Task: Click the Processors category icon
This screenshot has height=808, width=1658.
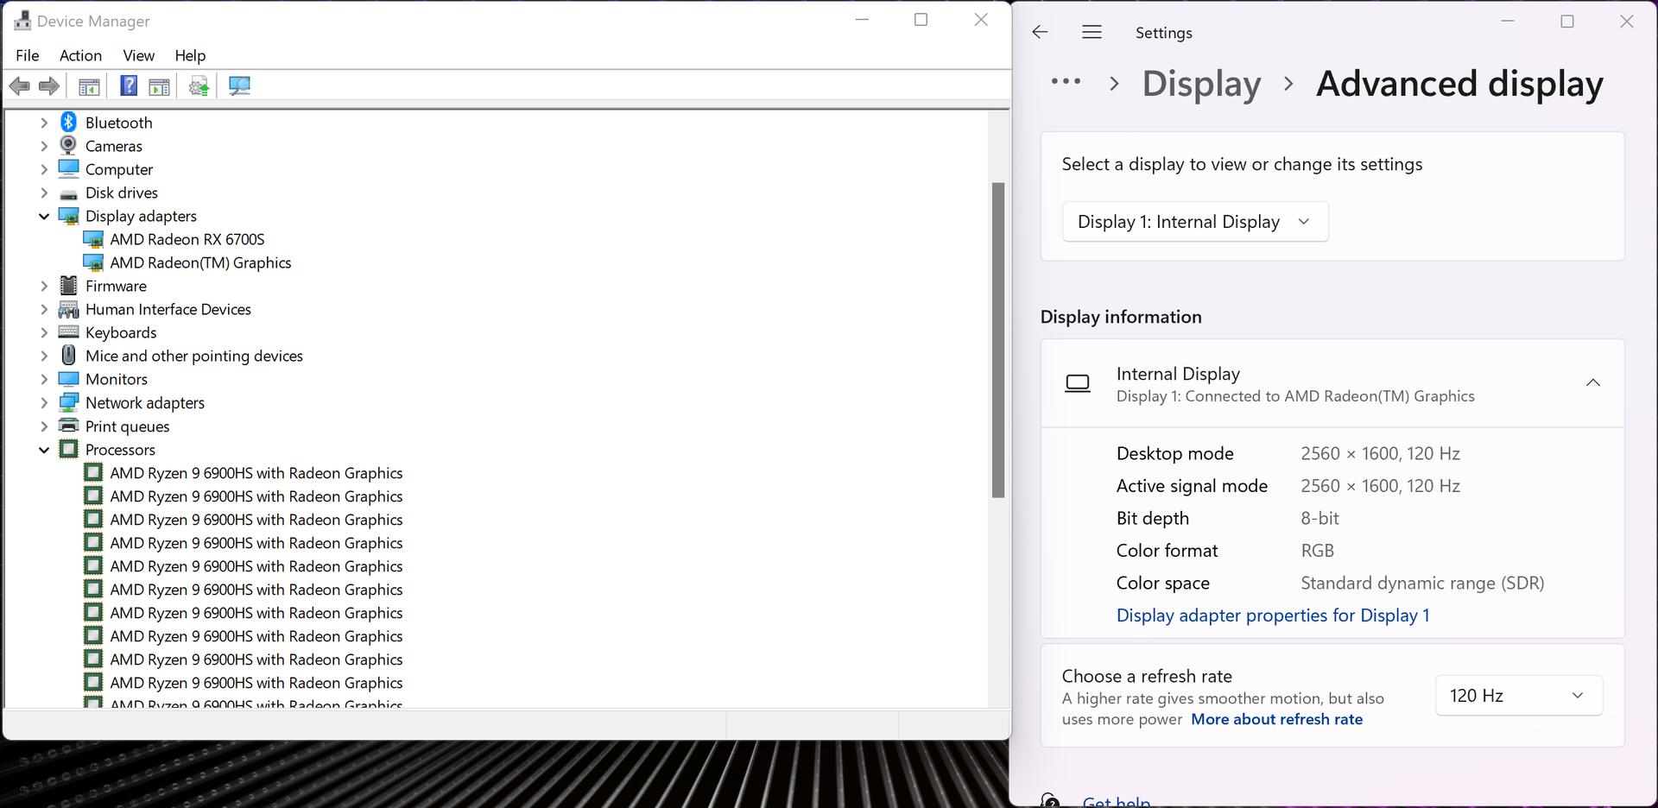Action: tap(69, 449)
